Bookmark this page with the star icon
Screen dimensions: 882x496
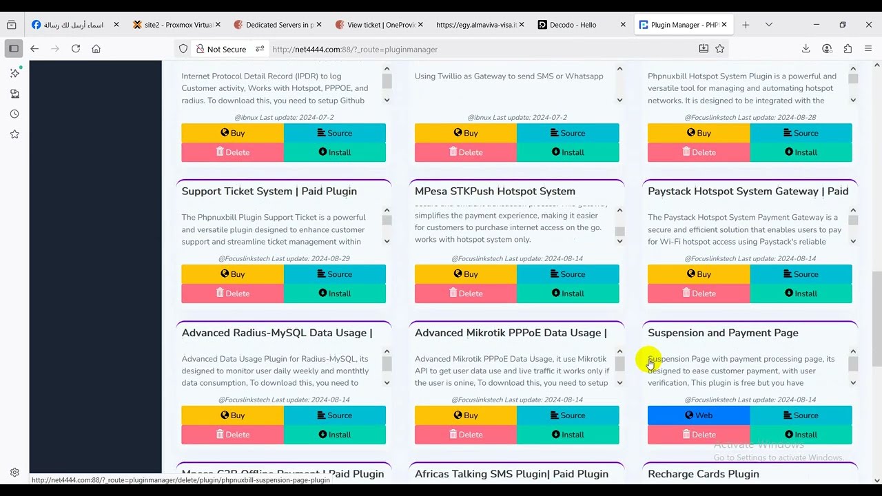(720, 49)
